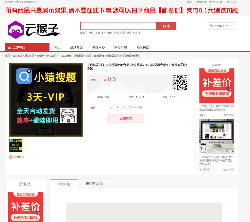Image resolution: width=250 pixels, height=222 pixels.
Task: Toggle to the 用户评价 (0) tab
Action: 94,184
